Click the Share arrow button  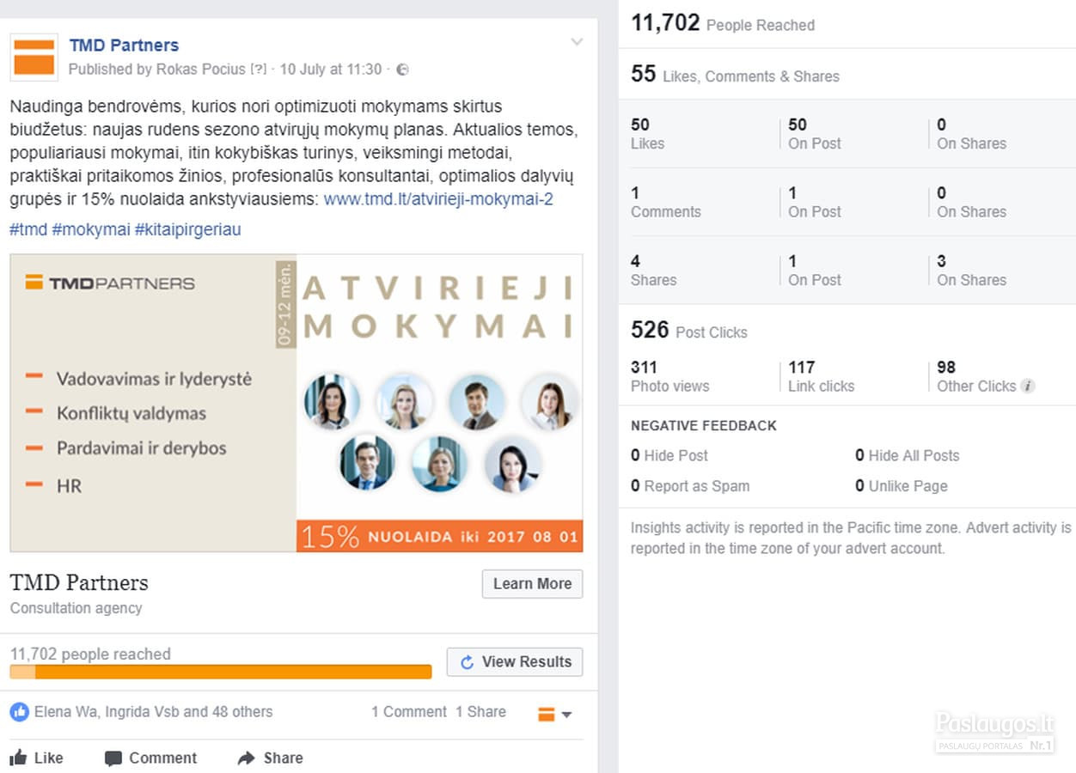tap(270, 758)
